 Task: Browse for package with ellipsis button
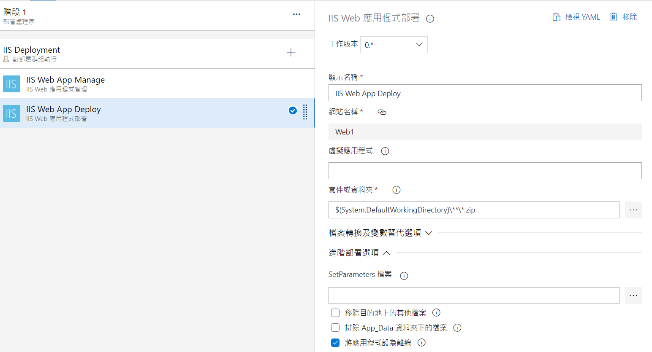[633, 210]
